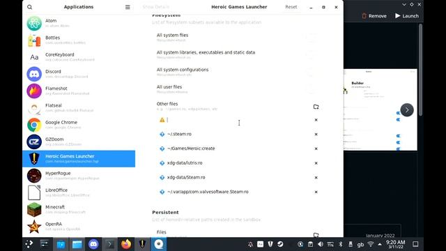
Task: Open the Dolphin file manager taskbar icon
Action: [x=77, y=244]
